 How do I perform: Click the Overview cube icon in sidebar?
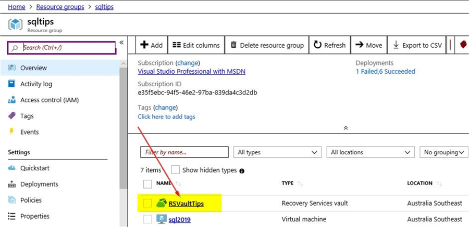11,68
